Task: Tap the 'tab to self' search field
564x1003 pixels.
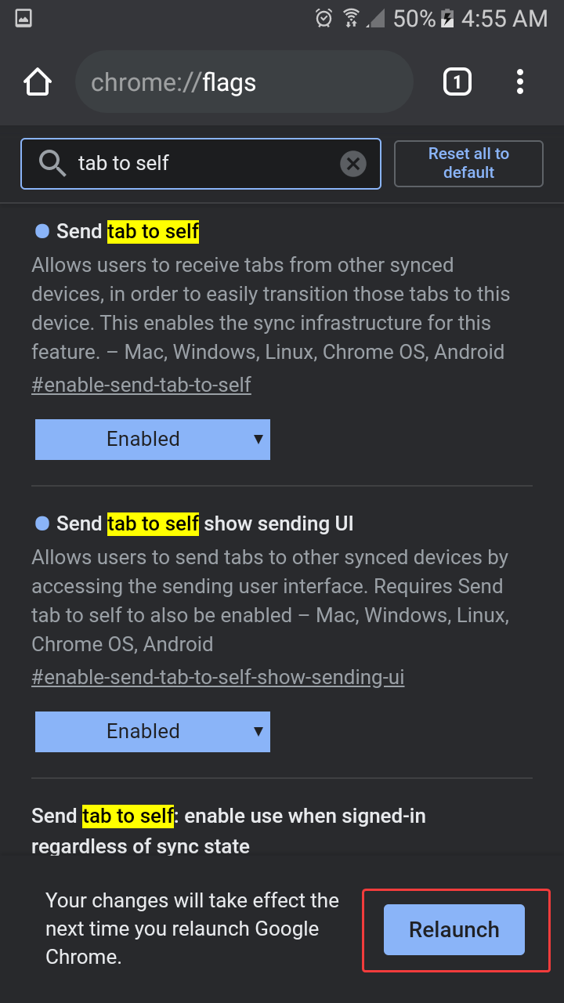Action: click(x=204, y=164)
